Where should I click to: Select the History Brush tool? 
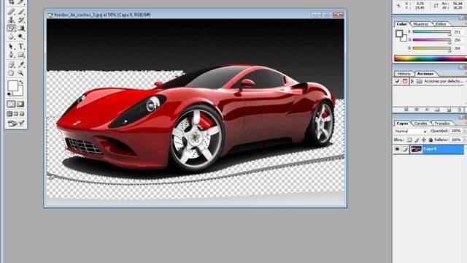(21, 20)
